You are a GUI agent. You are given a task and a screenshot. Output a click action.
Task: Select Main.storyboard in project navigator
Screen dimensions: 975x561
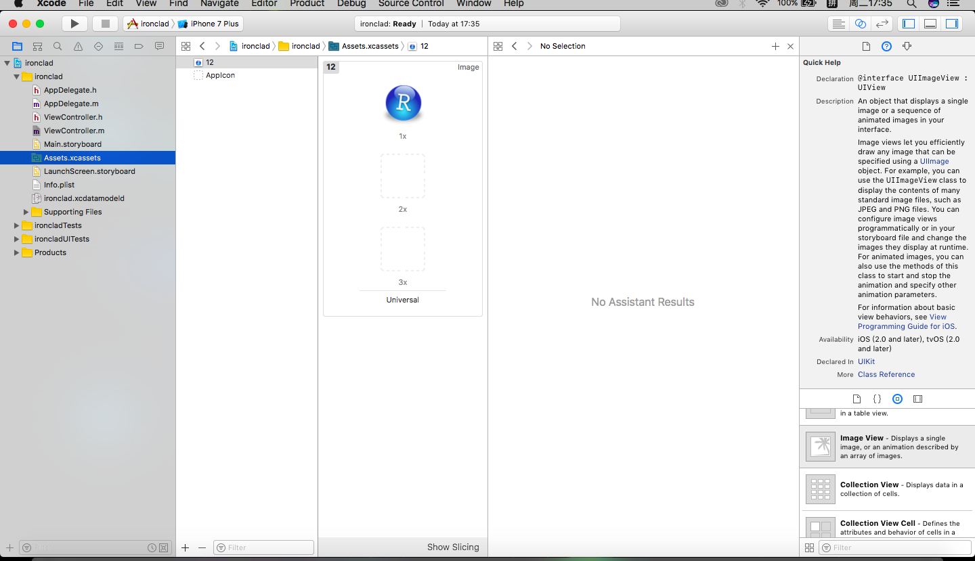click(72, 144)
